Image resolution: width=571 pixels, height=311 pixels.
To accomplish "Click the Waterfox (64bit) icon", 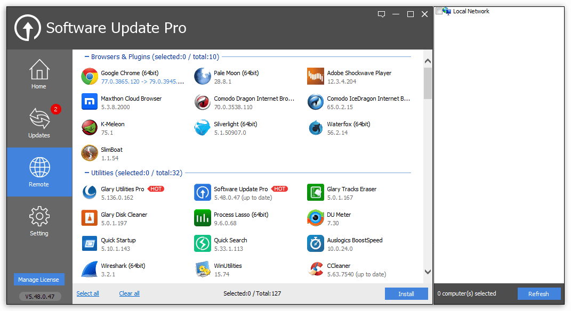I will point(316,127).
